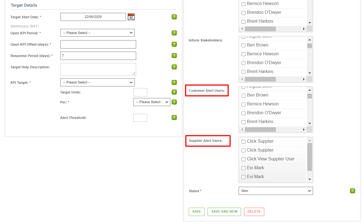Screen dimensions: 364x224
Task: Click help icon for Target Start Date
Action: [174, 17]
